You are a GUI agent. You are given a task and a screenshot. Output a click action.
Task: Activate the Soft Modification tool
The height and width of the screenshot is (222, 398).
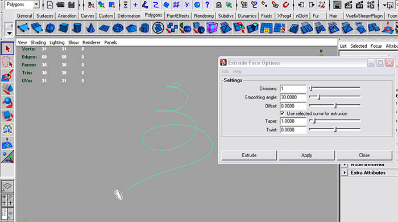click(7, 143)
